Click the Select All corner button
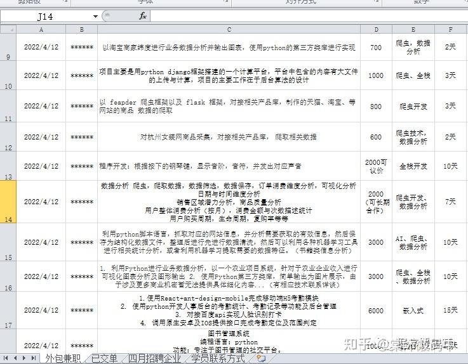The height and width of the screenshot is (364, 468). pos(8,30)
